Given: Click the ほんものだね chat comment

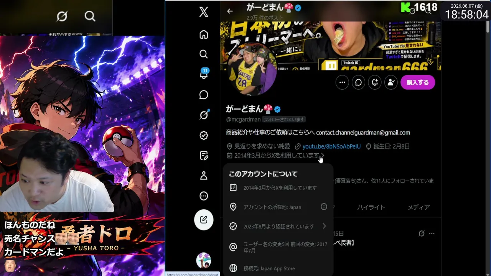Looking at the screenshot, I should pyautogui.click(x=30, y=225).
